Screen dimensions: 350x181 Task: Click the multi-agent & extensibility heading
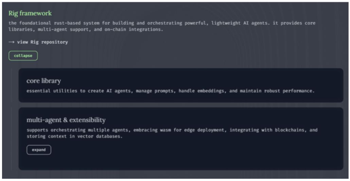tap(66, 120)
